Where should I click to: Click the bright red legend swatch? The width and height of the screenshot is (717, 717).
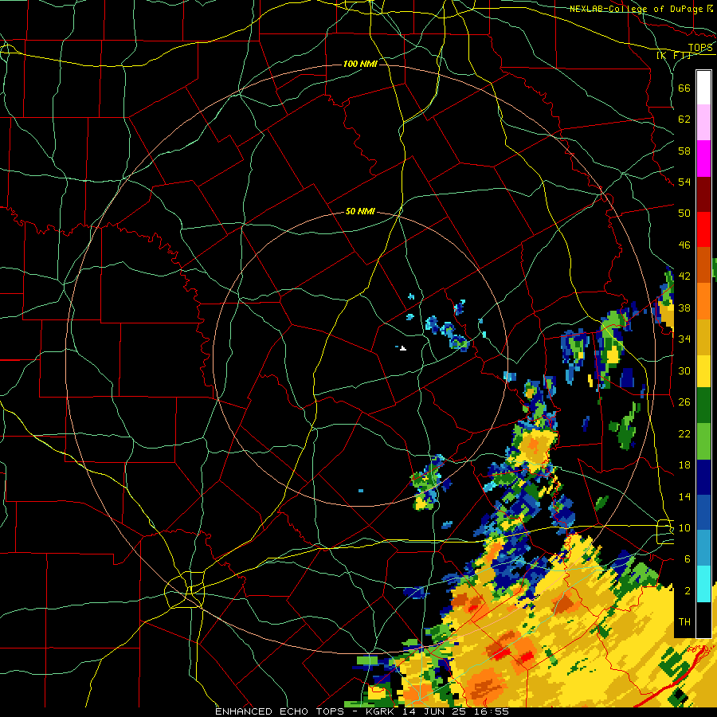point(703,229)
